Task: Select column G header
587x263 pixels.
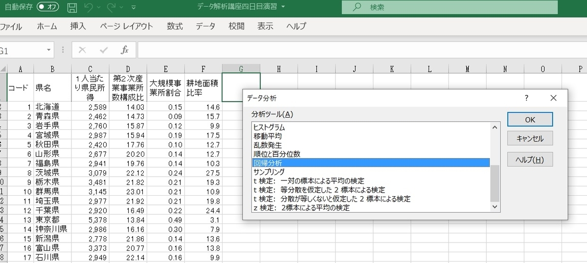Action: point(241,69)
